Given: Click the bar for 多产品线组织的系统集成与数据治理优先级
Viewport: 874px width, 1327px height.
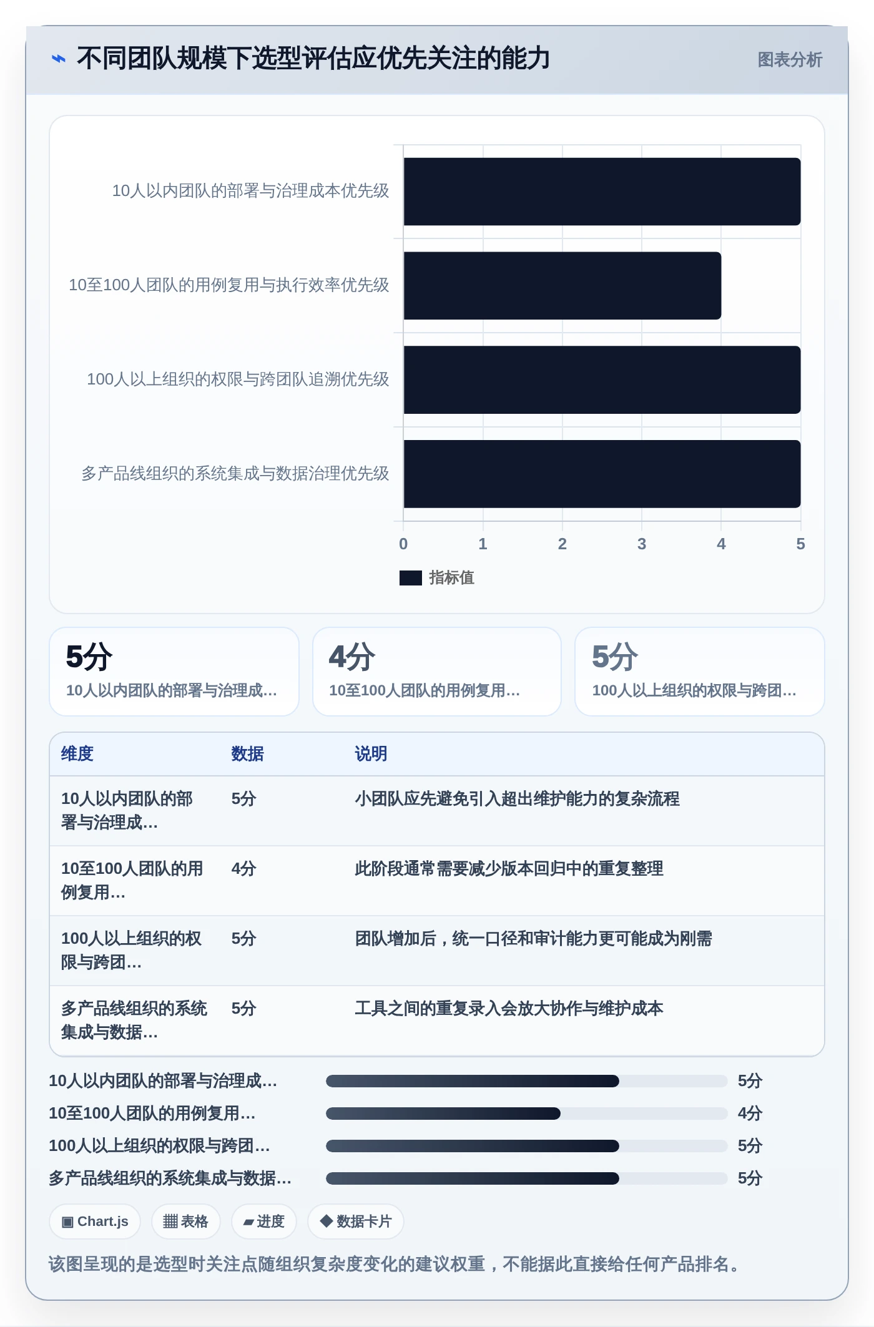Looking at the screenshot, I should 602,474.
